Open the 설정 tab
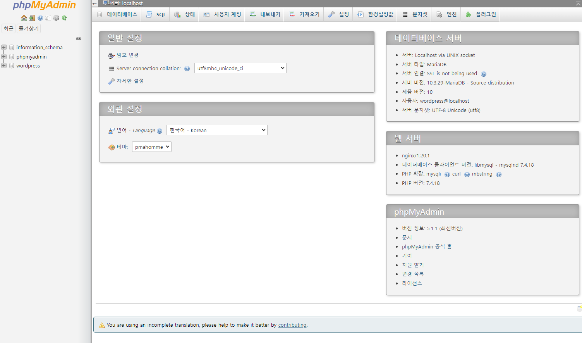 338,14
